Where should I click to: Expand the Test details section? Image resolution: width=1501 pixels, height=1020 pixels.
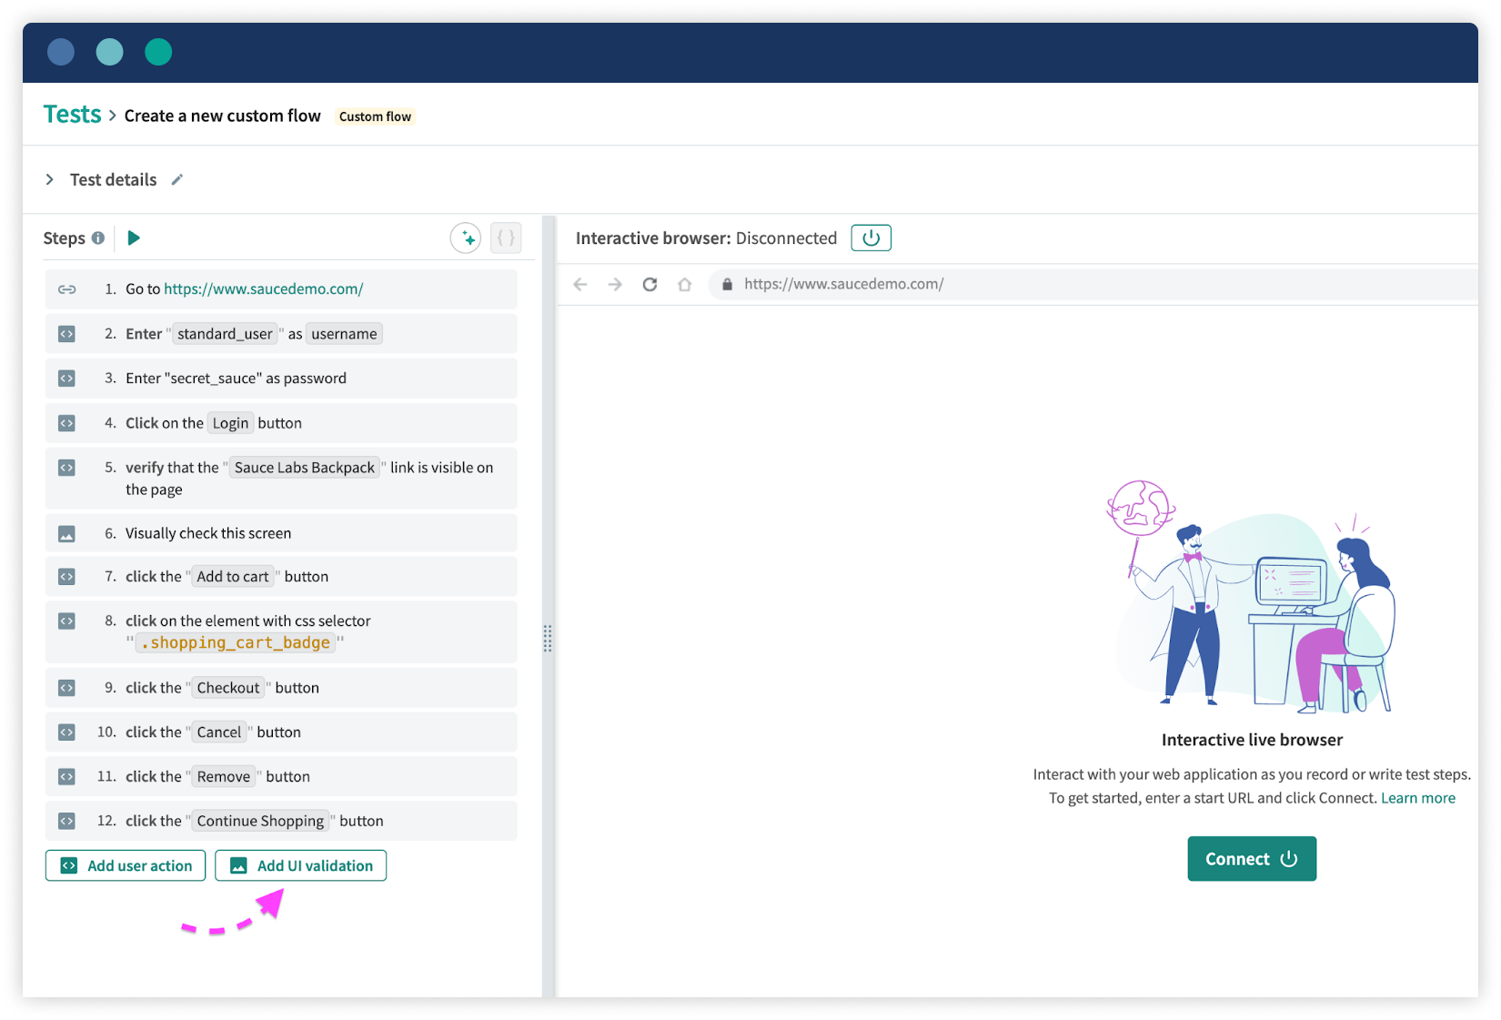click(51, 179)
